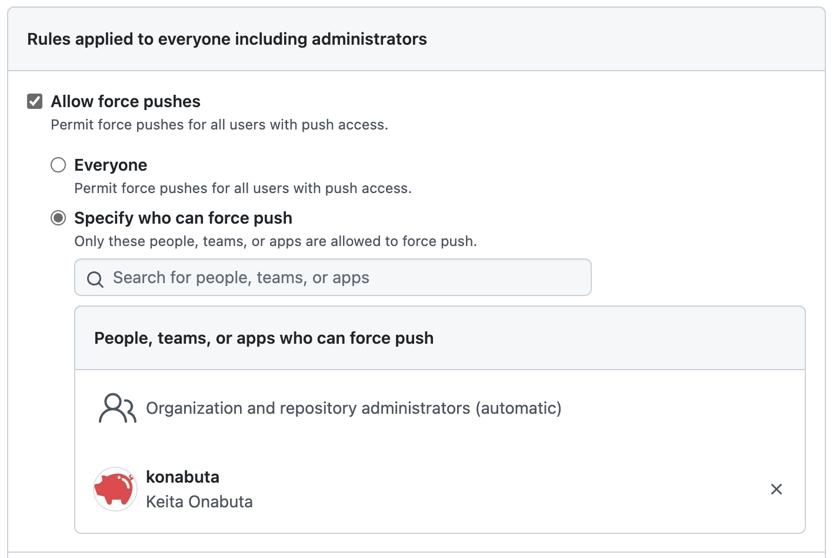Uncheck Allow force pushes
This screenshot has width=833, height=558.
(34, 101)
